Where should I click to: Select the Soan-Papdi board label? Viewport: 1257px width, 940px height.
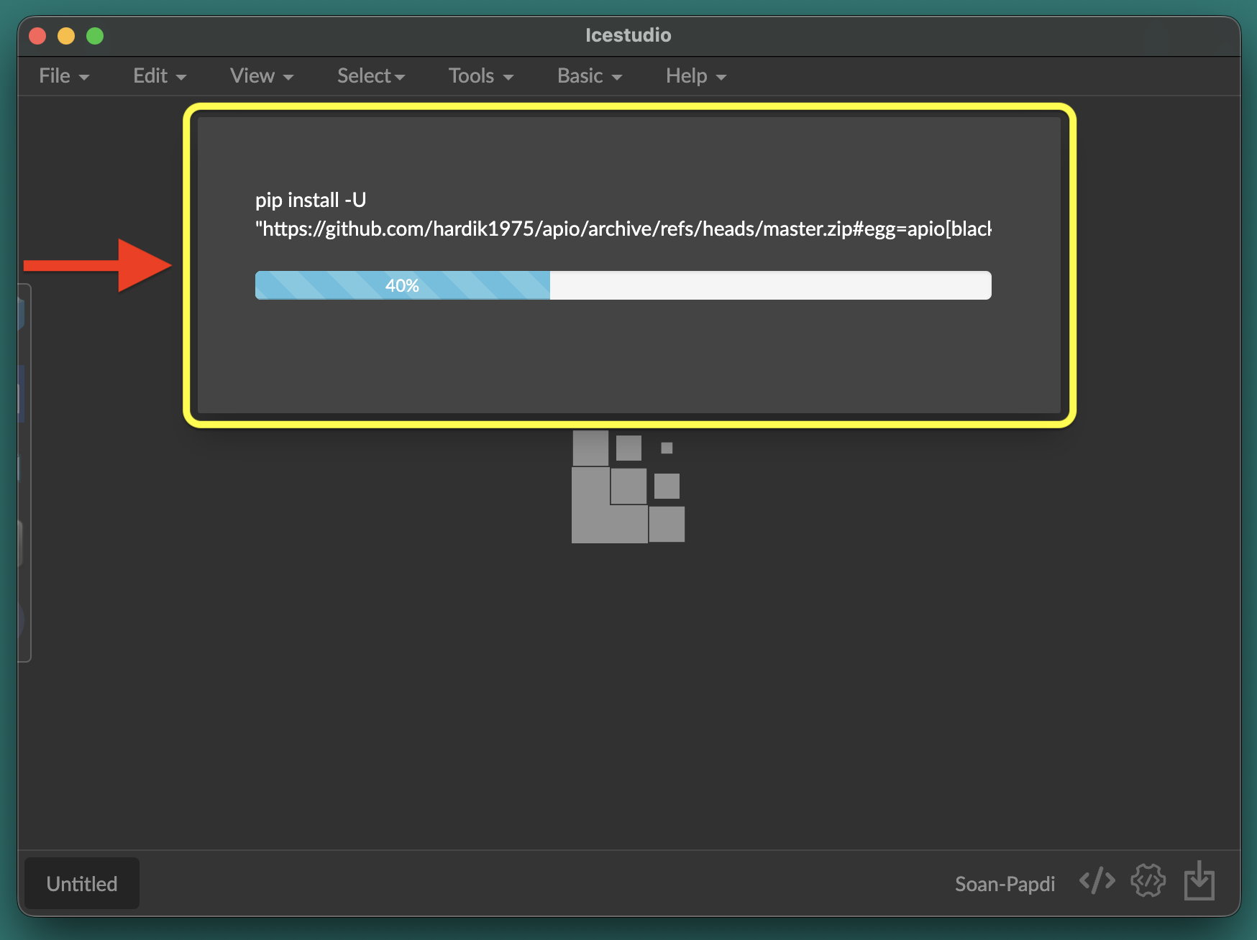coord(1005,884)
